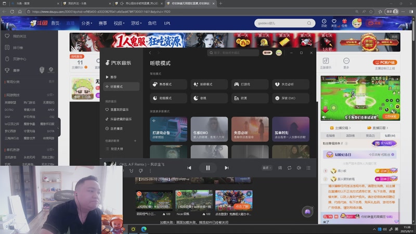Expand 主播投稿 link
This screenshot has width=416, height=234.
click(341, 128)
